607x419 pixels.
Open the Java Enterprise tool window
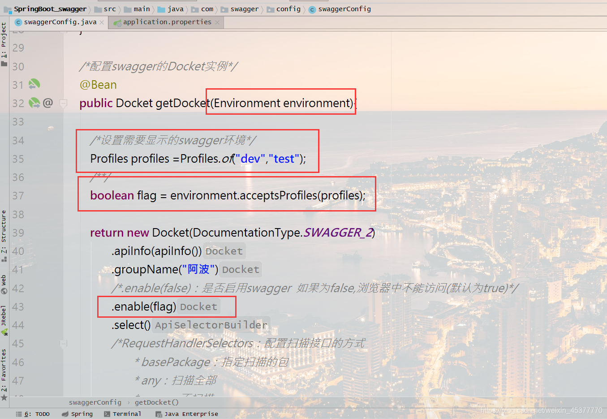pyautogui.click(x=187, y=414)
